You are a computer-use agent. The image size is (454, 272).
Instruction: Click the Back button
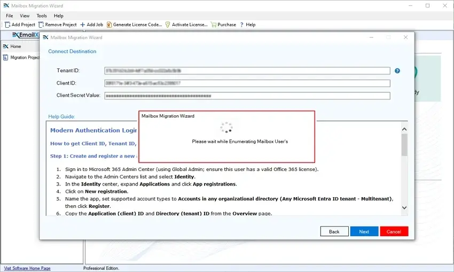(x=334, y=231)
